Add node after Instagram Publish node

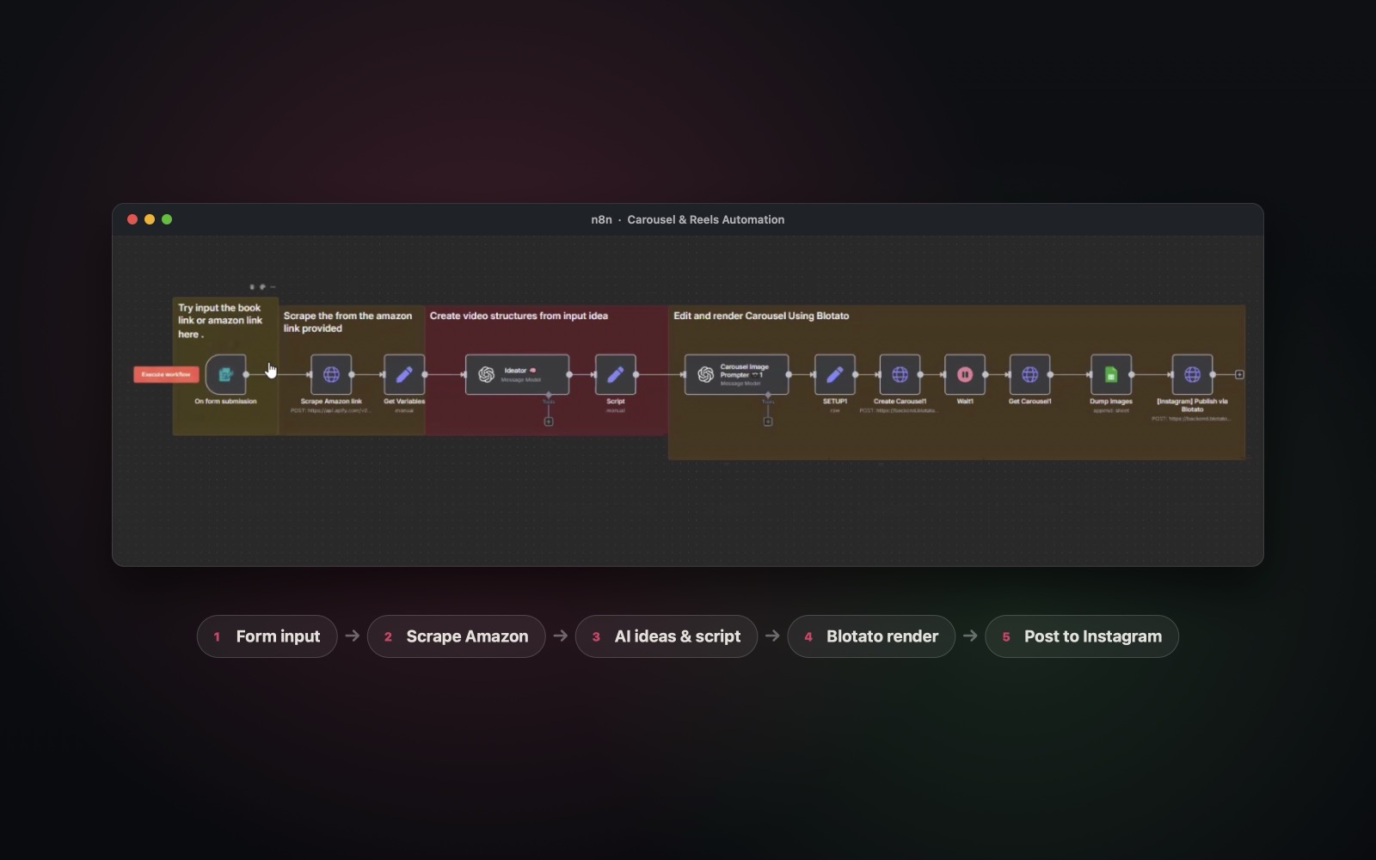(x=1239, y=374)
